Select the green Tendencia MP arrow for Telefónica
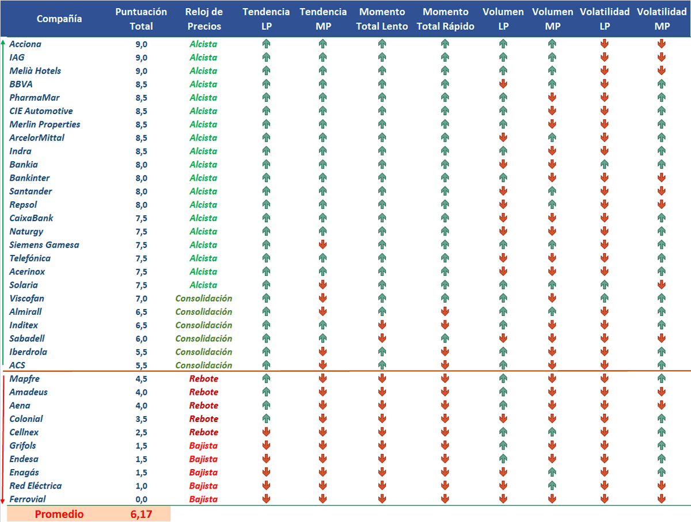This screenshot has width=691, height=522. [x=323, y=258]
